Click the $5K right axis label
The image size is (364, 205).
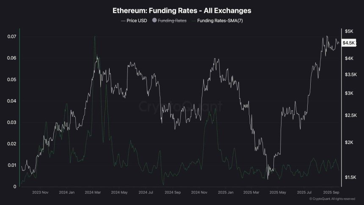point(349,31)
